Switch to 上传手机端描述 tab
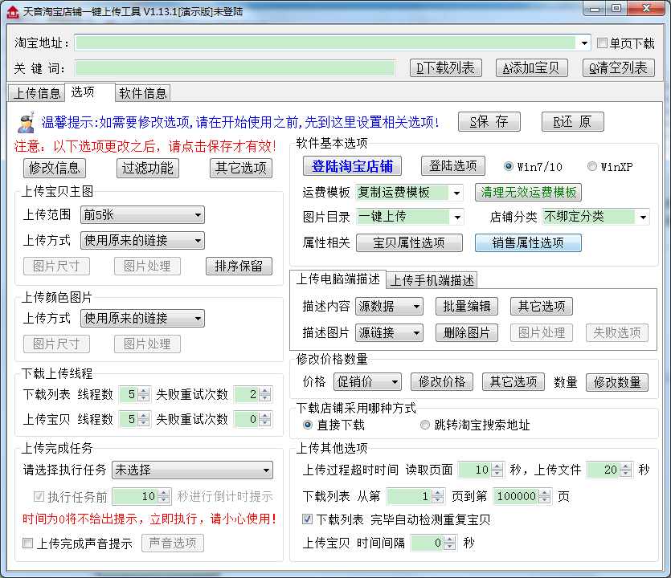This screenshot has height=578, width=671. 432,280
